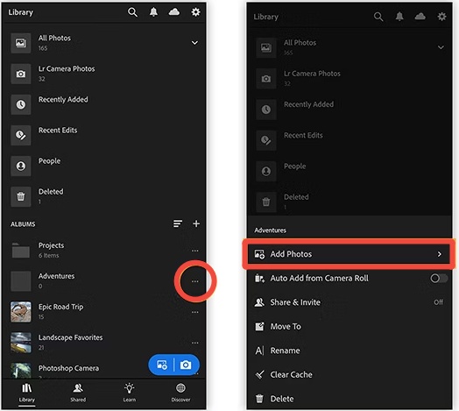Switch to Shared tab
Screen dimensions: 459x411
tap(78, 393)
